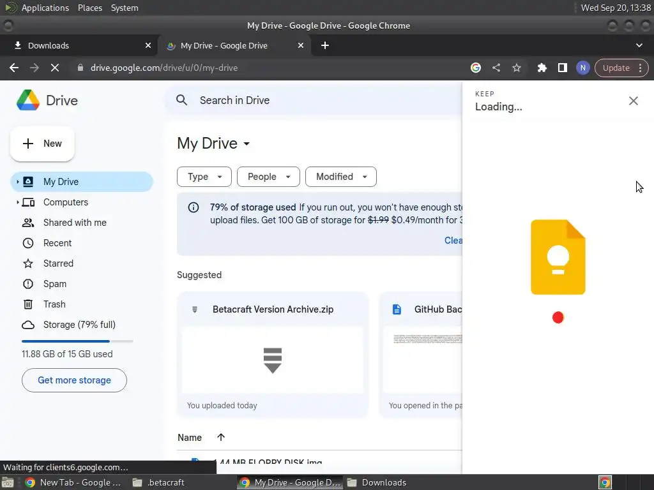Open Starred items
654x490 pixels.
[82, 264]
